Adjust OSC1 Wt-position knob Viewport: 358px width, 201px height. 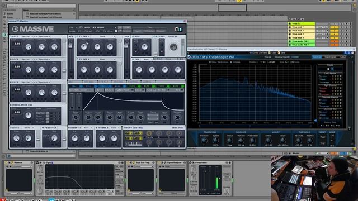(x=29, y=47)
